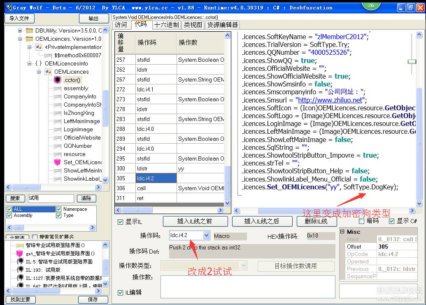This screenshot has height=305, width=426.
Task: Click the QQNumber field icon
Action: click(57, 146)
